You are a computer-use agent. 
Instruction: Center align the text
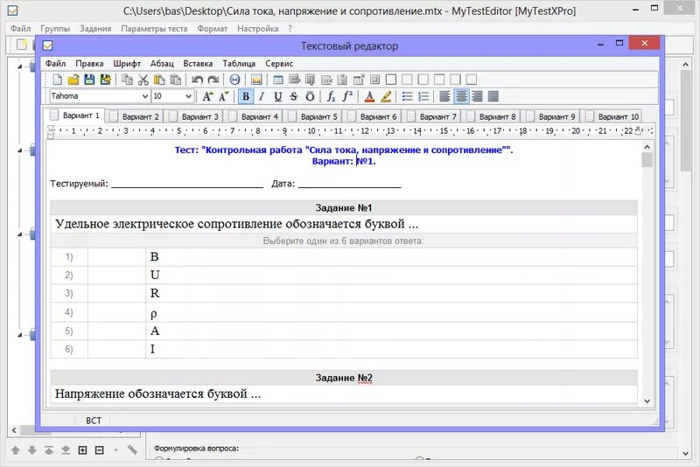pyautogui.click(x=461, y=96)
